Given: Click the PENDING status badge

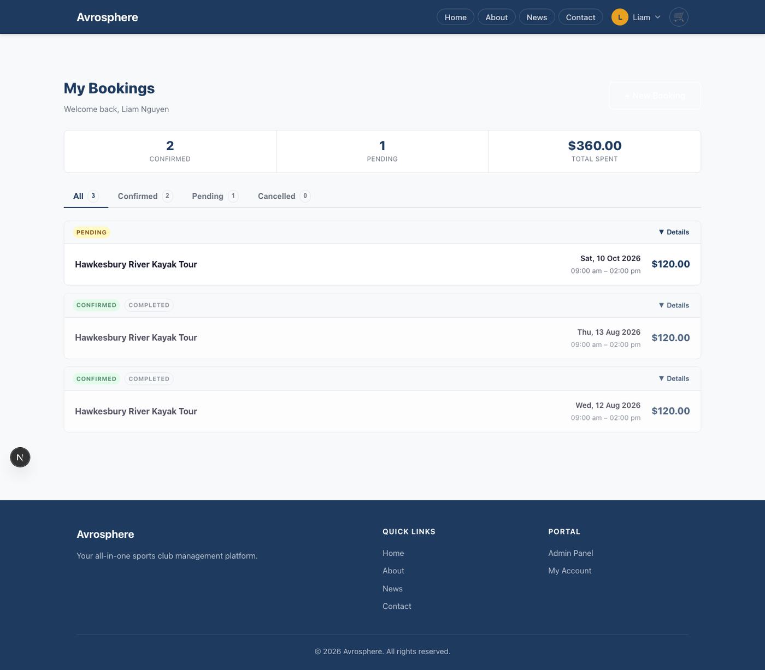Looking at the screenshot, I should click(91, 232).
